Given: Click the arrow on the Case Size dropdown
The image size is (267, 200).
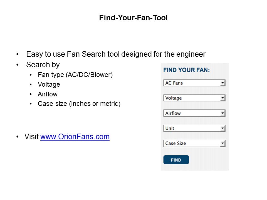Looking at the screenshot, I should point(222,144).
